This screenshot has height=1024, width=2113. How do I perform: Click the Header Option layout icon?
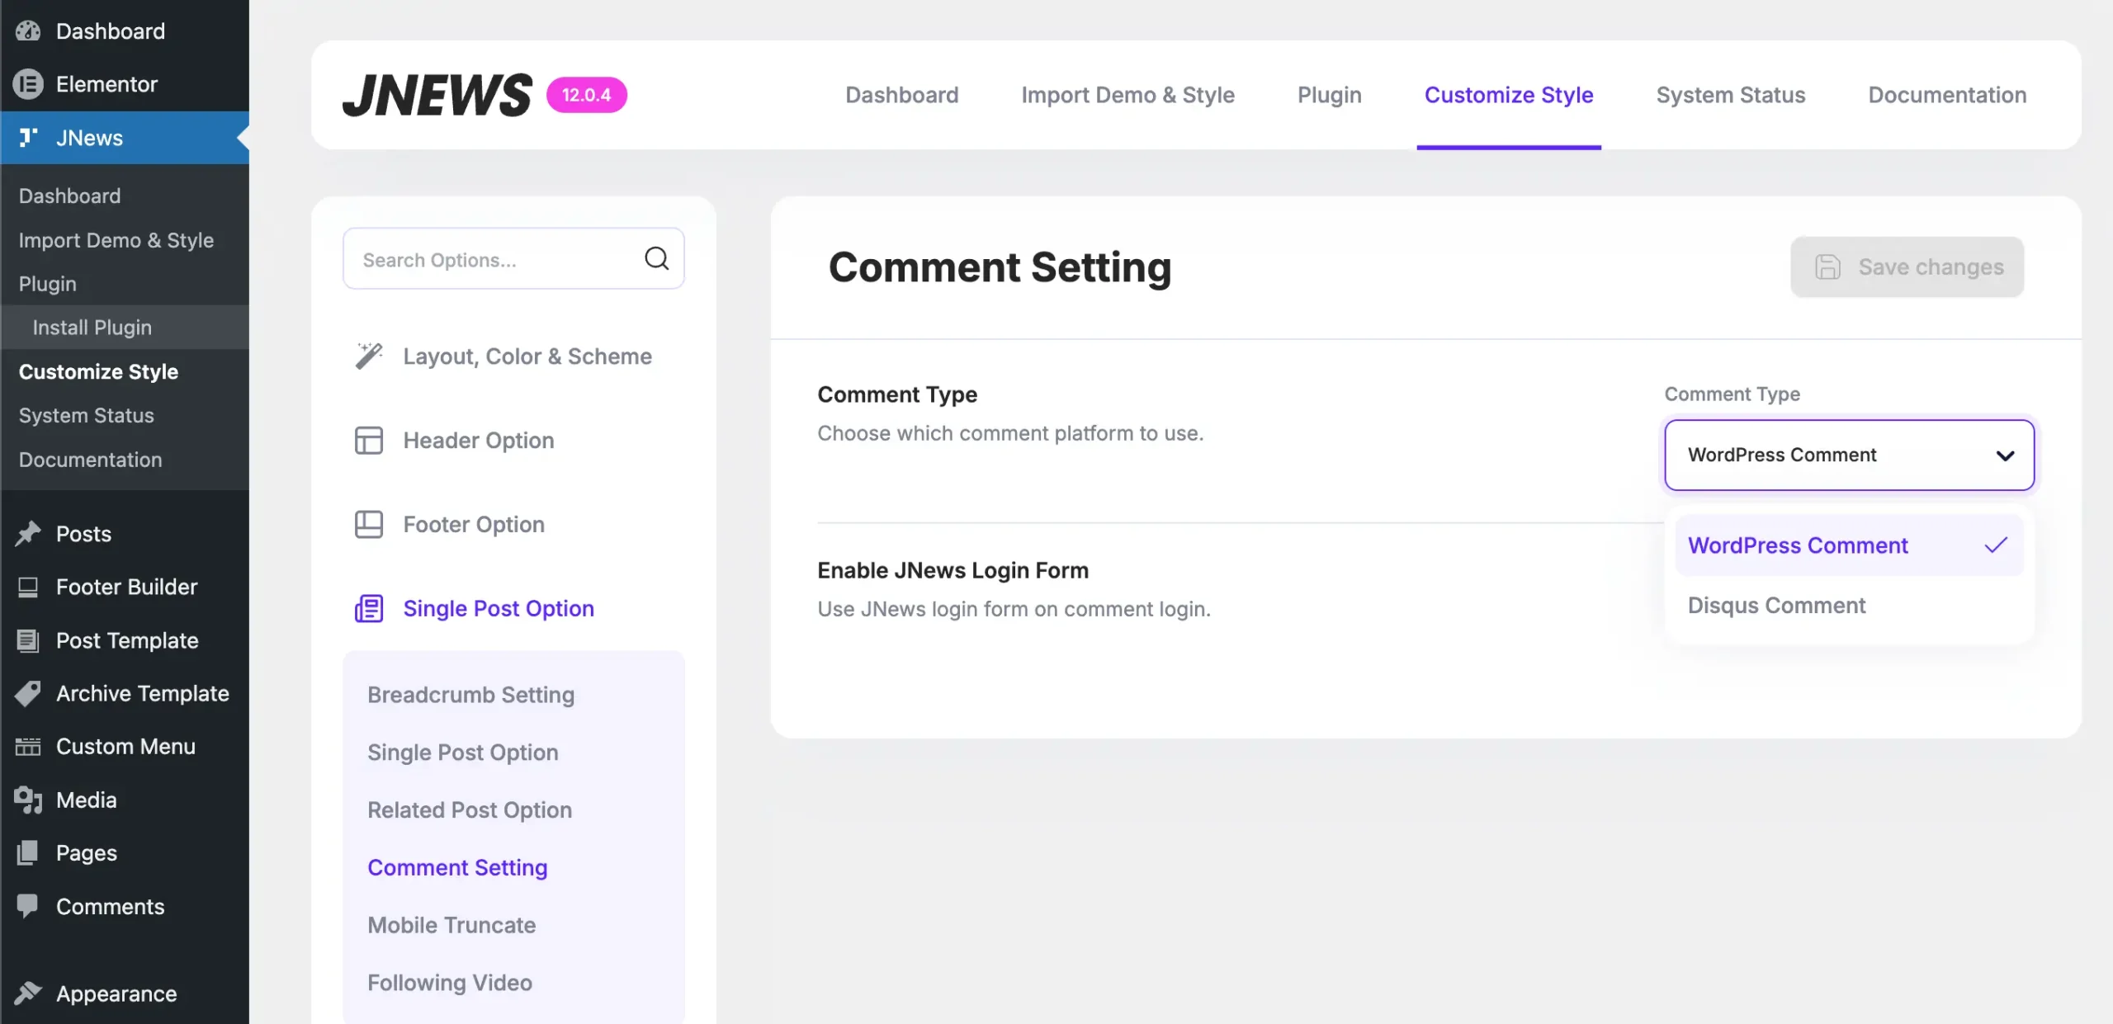click(368, 441)
